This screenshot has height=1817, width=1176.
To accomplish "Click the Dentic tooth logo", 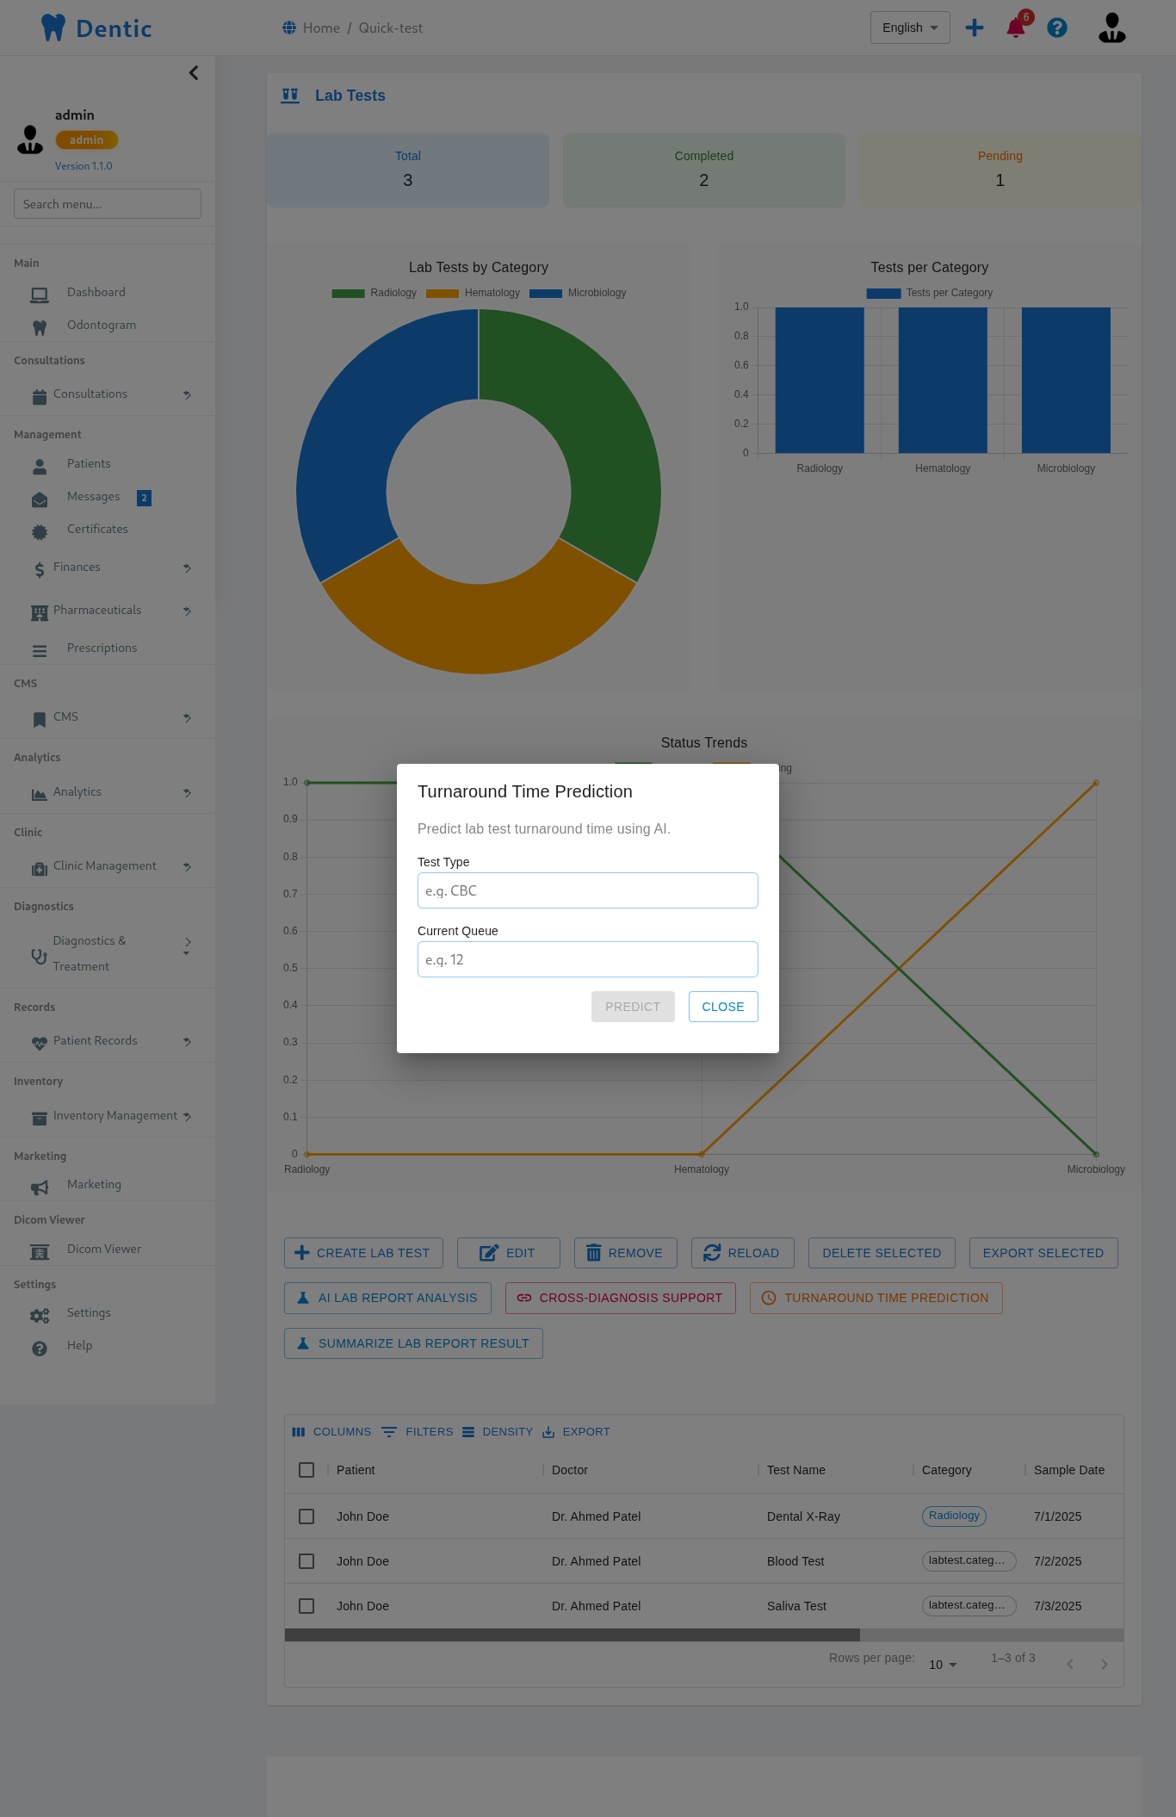I will (53, 28).
